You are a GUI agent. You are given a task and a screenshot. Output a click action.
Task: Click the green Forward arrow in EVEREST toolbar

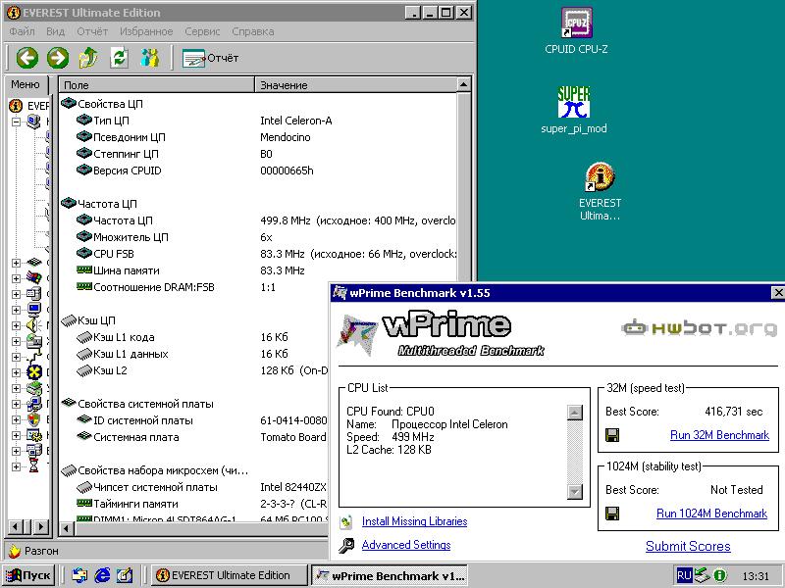tap(58, 58)
